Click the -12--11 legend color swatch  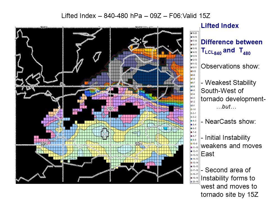point(191,151)
